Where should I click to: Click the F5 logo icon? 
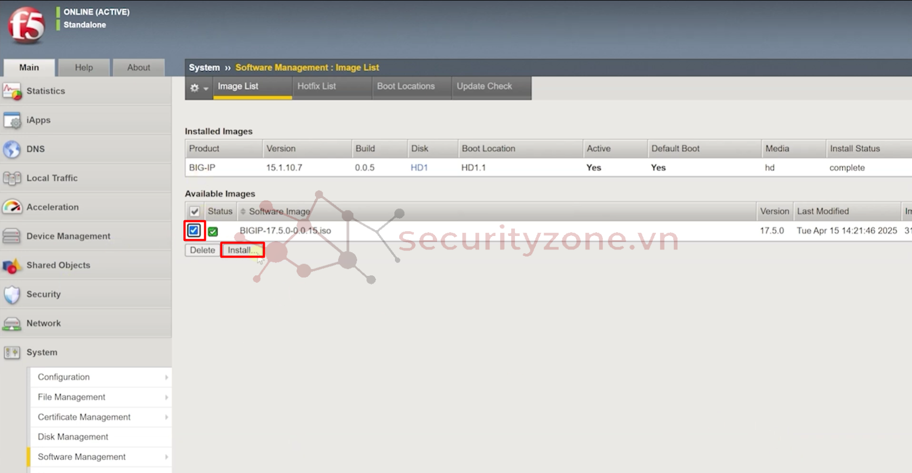(x=26, y=25)
